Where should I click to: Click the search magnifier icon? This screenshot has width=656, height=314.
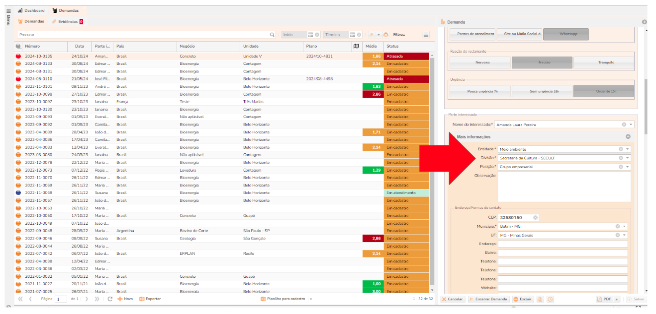tap(272, 35)
